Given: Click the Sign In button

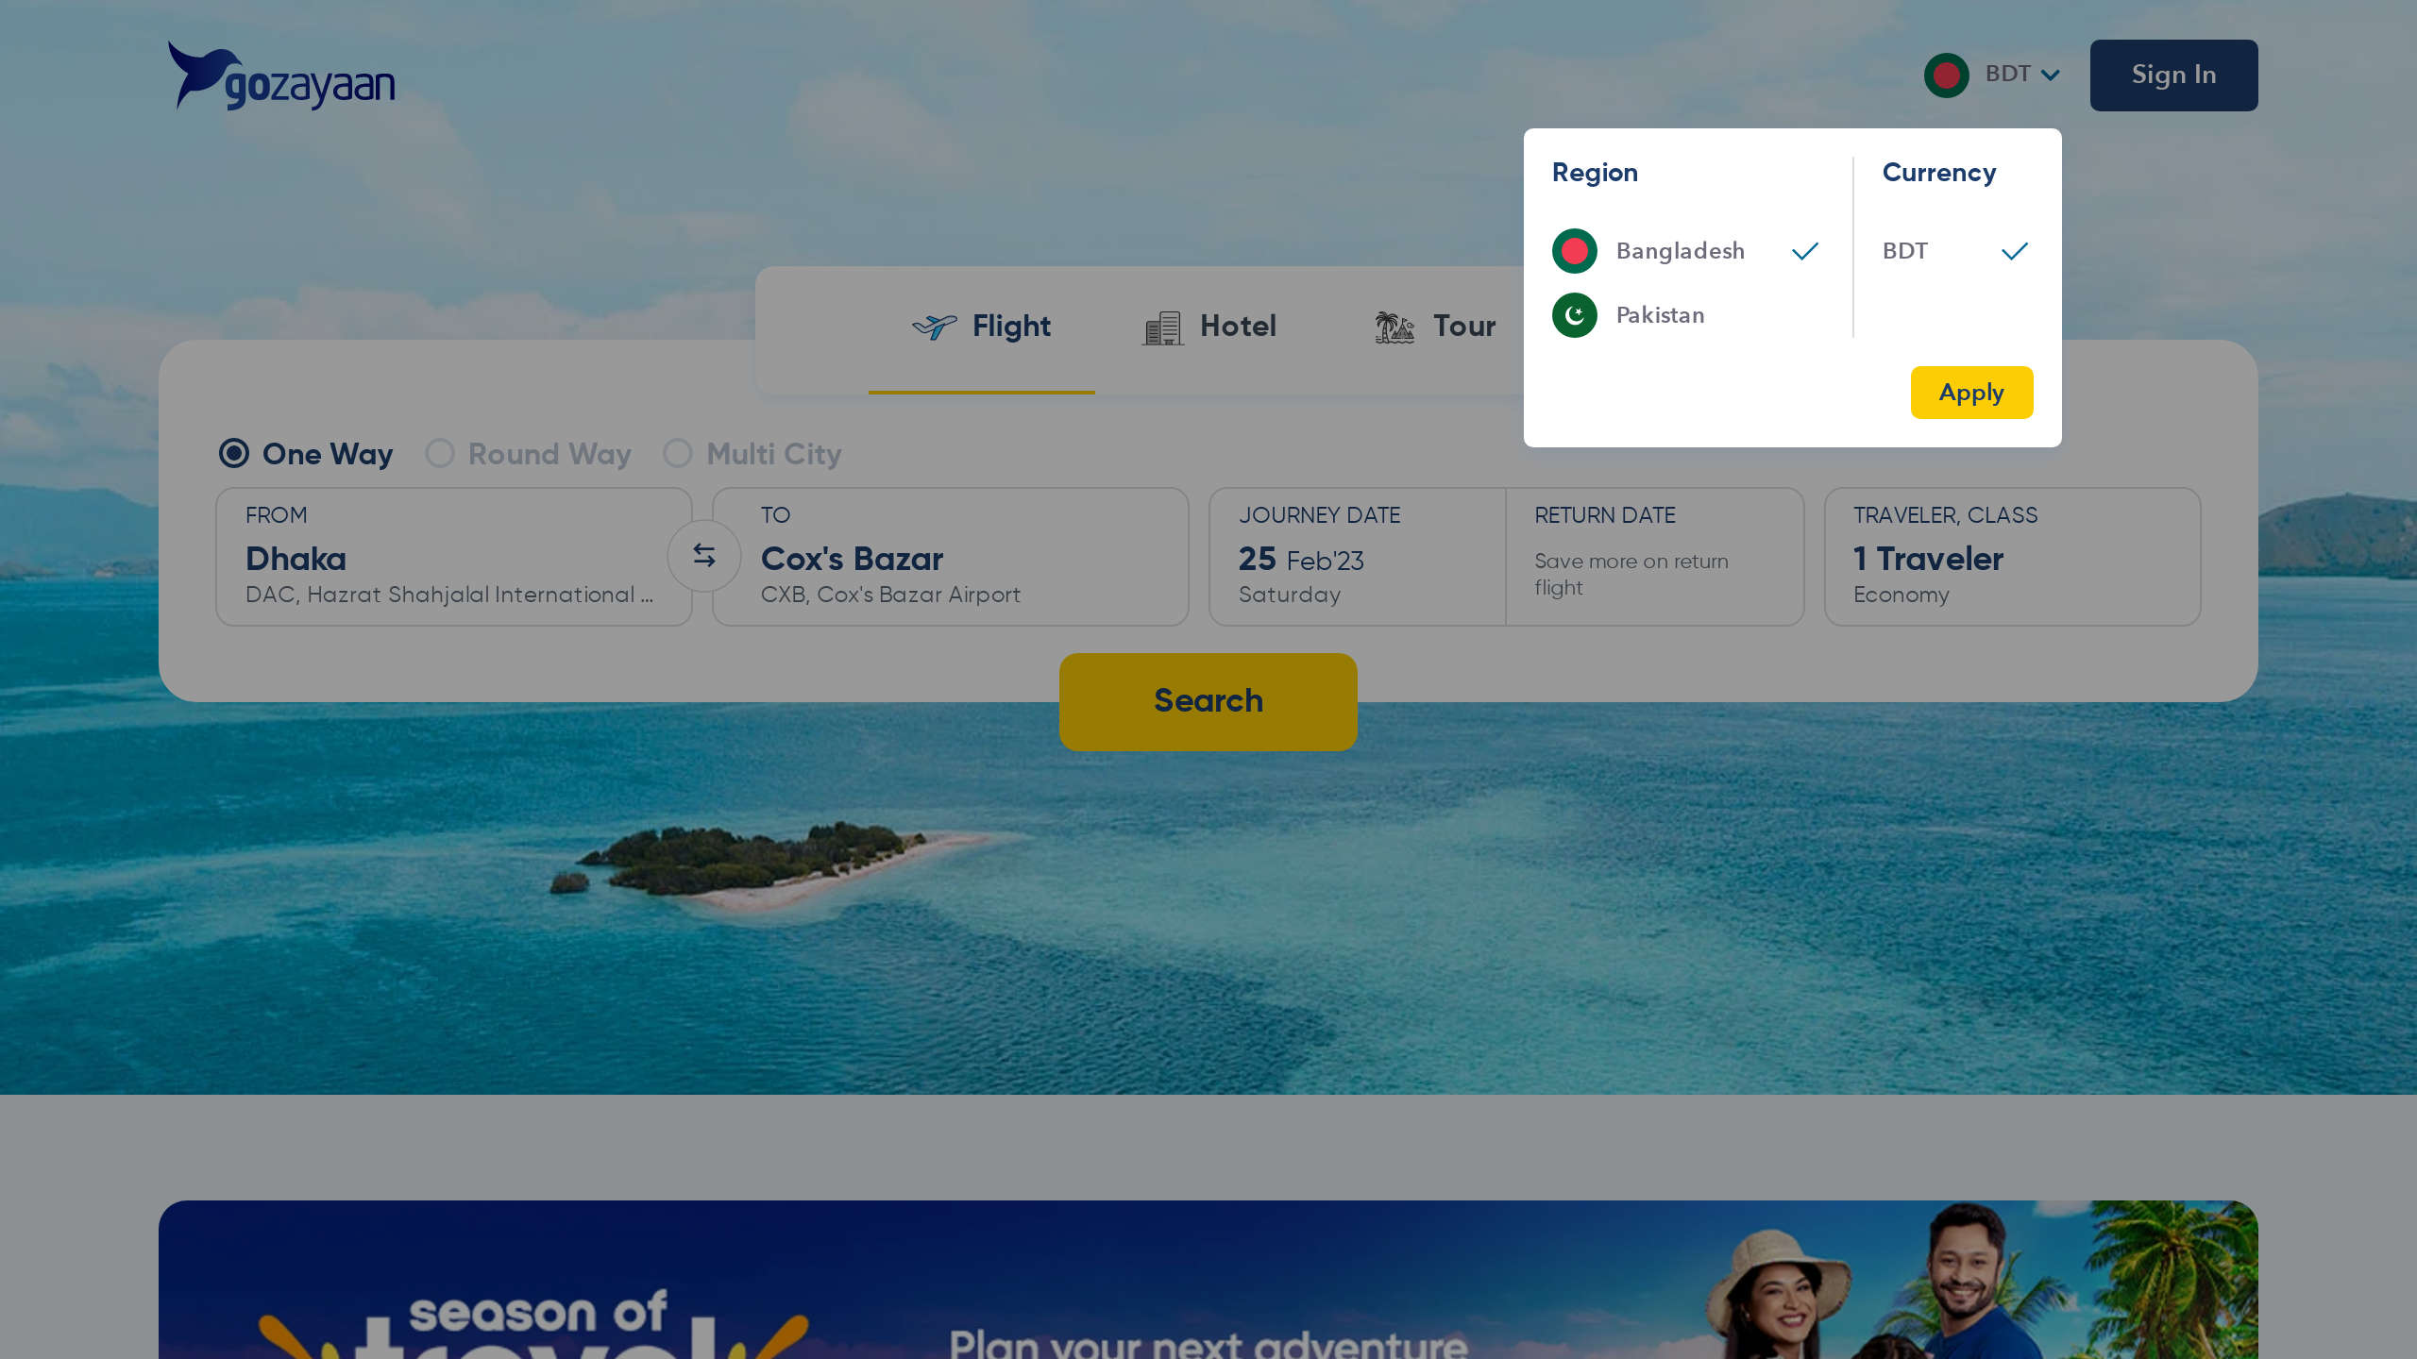Looking at the screenshot, I should pos(2173,75).
